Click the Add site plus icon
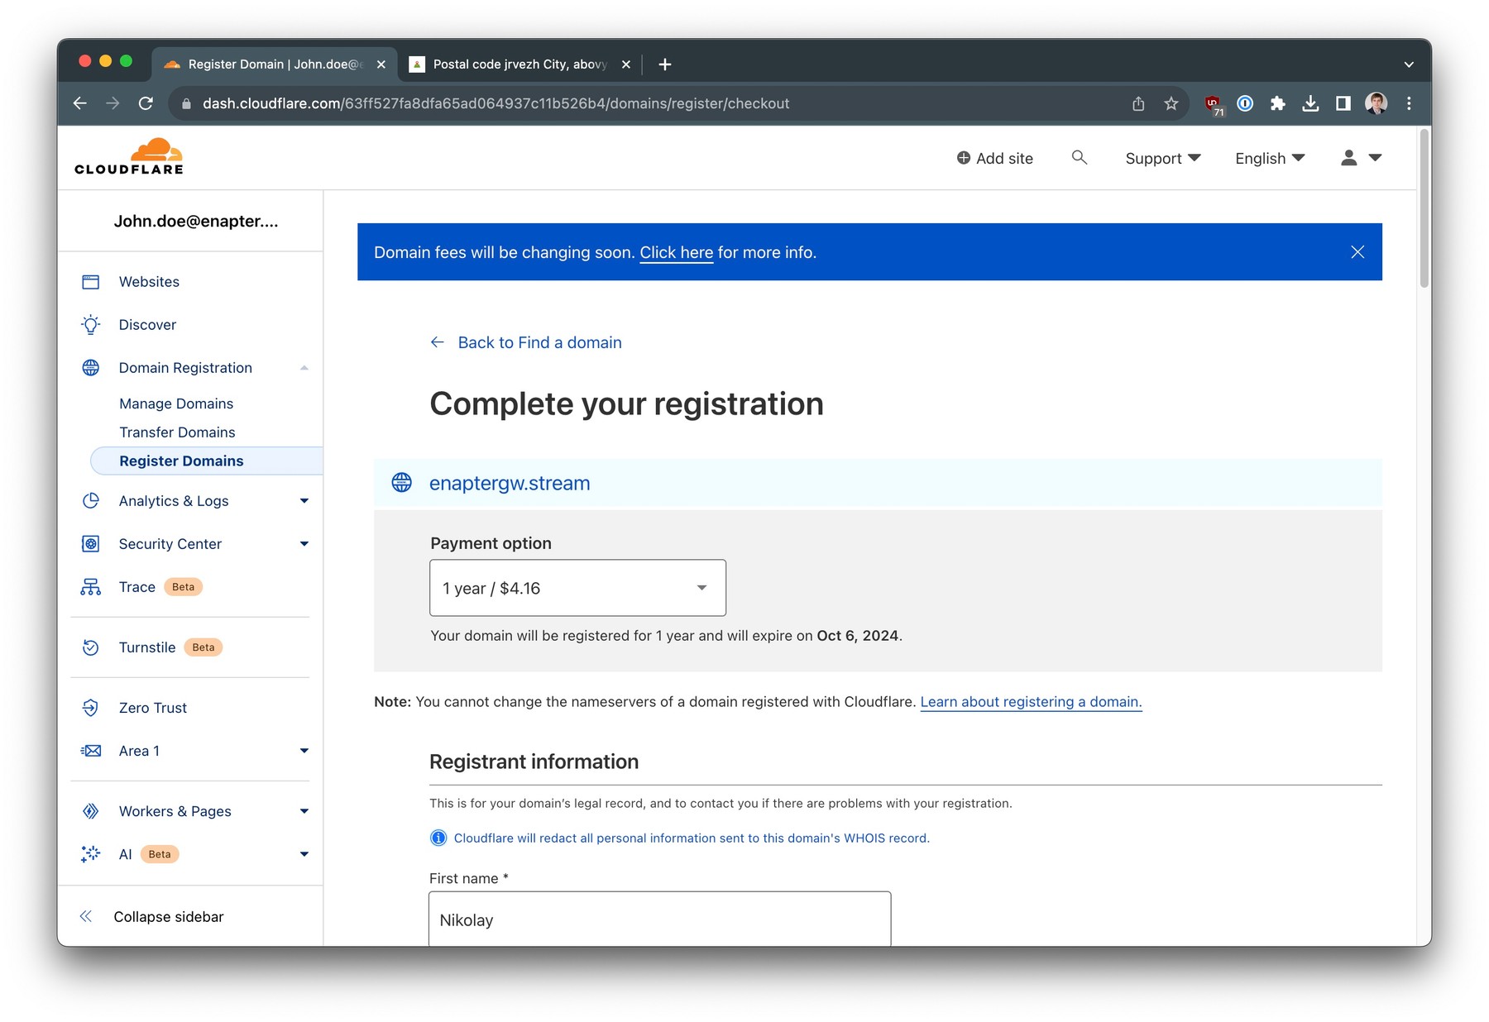 pos(962,157)
